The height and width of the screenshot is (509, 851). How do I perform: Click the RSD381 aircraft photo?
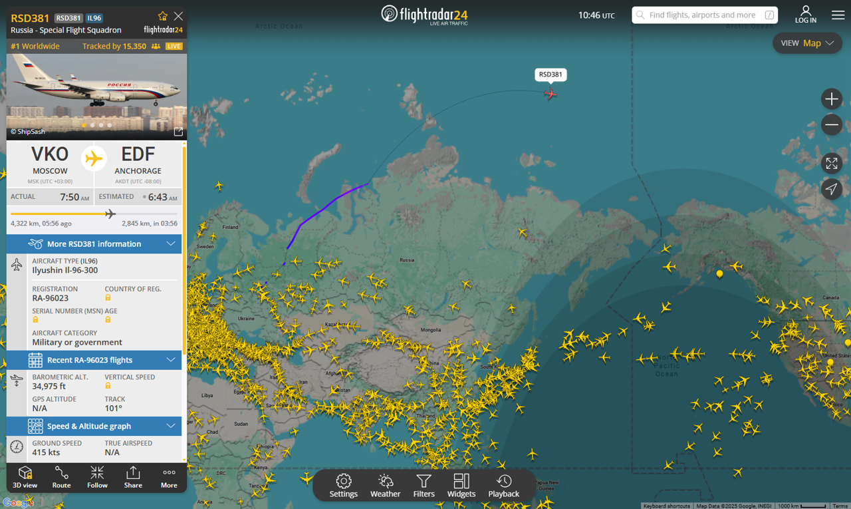(x=96, y=96)
